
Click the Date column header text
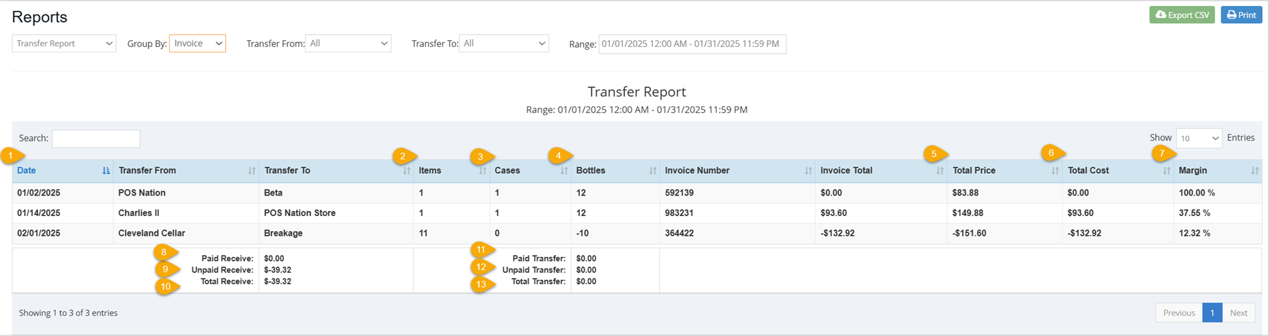pos(27,171)
